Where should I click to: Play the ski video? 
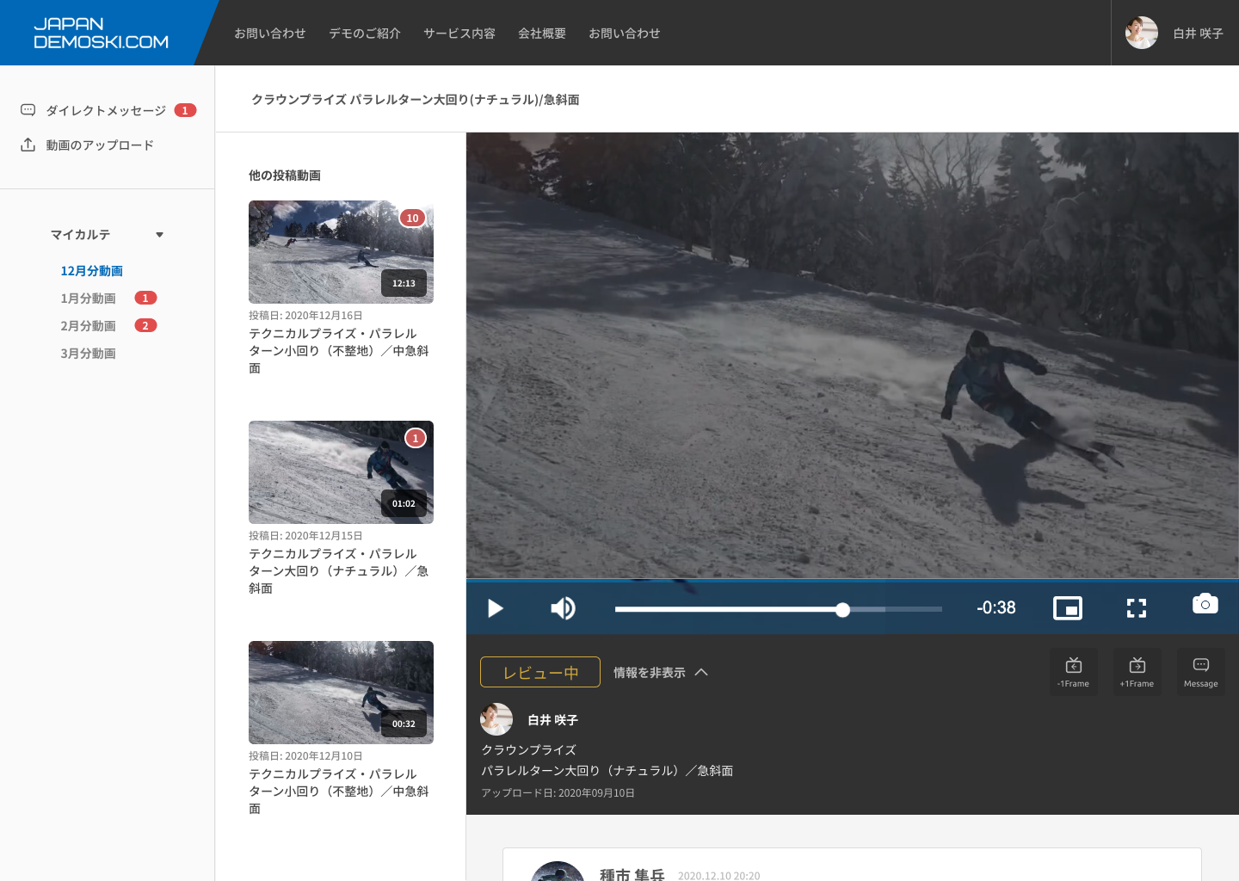pos(495,608)
